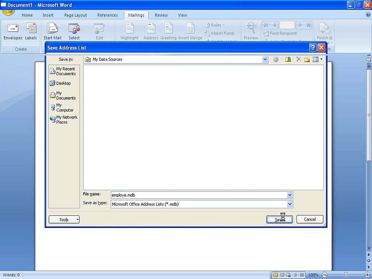Open Finish & Merge in the ribbon
Viewport: 372px width, 279px height.
pyautogui.click(x=325, y=31)
